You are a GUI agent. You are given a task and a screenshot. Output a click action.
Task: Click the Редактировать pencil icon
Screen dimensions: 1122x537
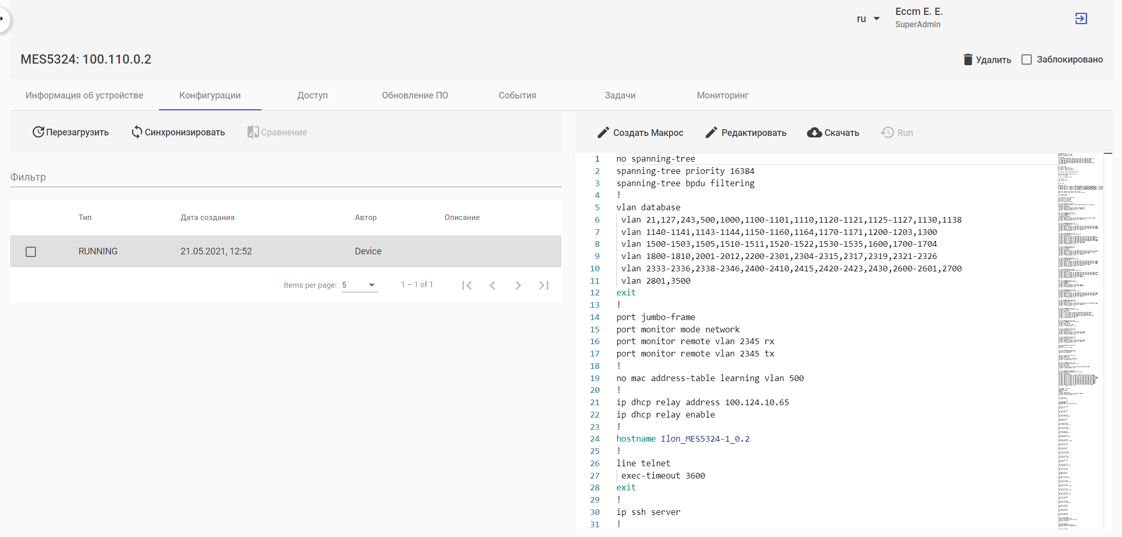click(x=711, y=133)
